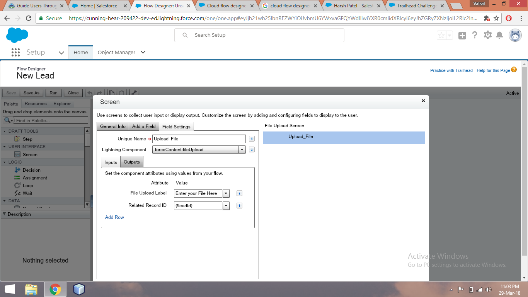Switch to the Explorer tab

click(62, 104)
